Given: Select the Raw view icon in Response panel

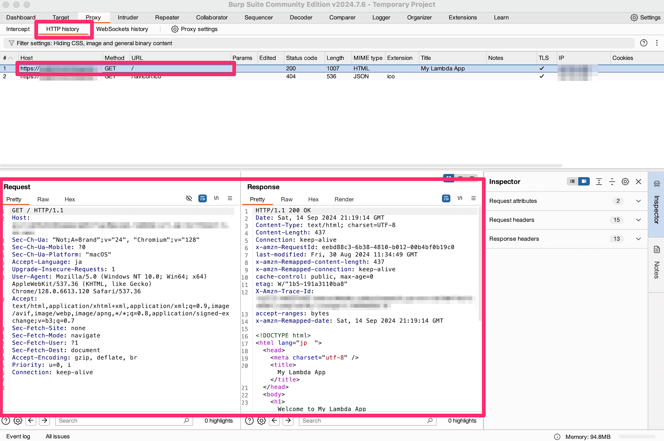Looking at the screenshot, I should (286, 199).
